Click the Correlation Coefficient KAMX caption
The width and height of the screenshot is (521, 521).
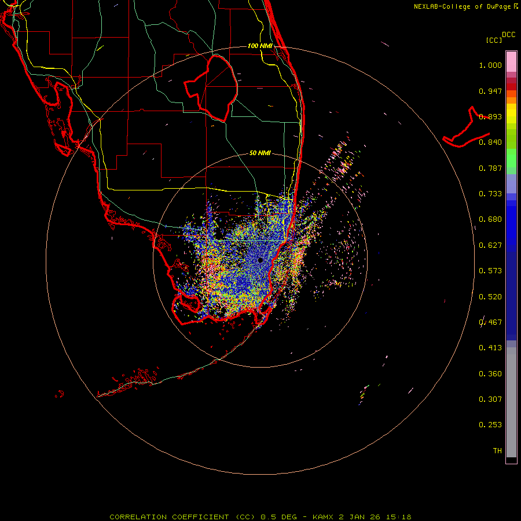tap(260, 517)
